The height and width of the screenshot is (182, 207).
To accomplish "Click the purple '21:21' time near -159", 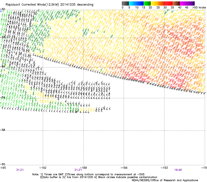I will click(x=78, y=170).
